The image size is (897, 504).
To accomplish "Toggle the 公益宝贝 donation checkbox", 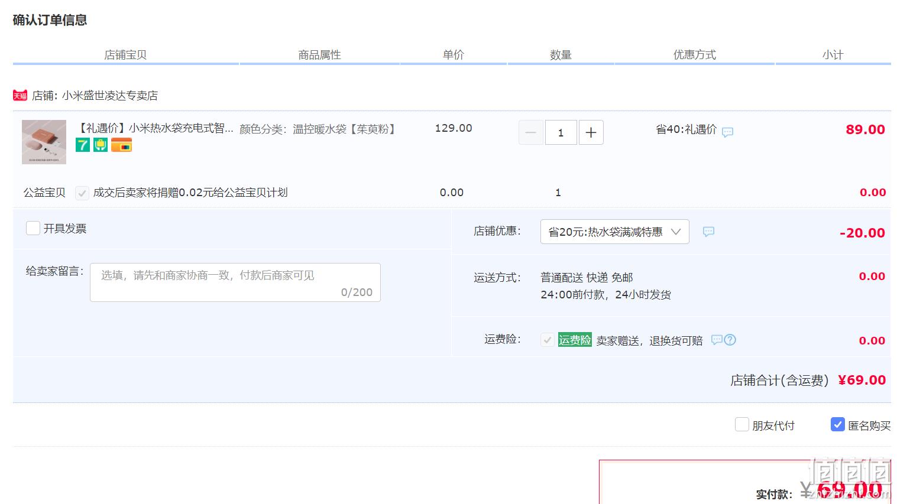I will pos(82,193).
